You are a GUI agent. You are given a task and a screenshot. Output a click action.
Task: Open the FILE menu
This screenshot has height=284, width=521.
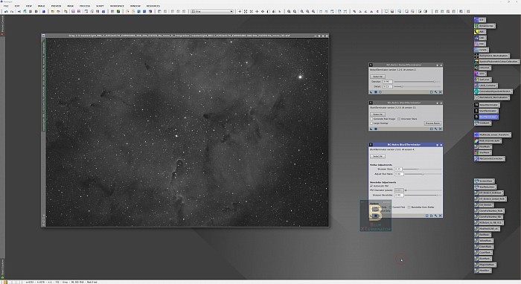(6, 6)
